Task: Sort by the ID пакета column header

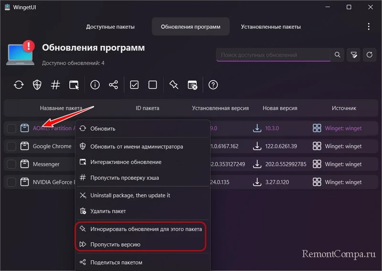Action: [x=148, y=108]
